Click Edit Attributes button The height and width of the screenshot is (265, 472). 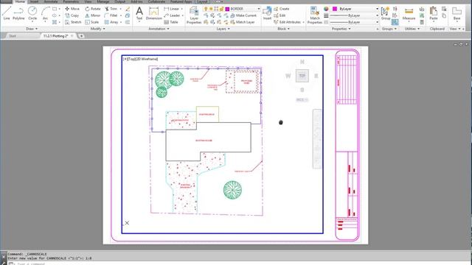pyautogui.click(x=287, y=22)
